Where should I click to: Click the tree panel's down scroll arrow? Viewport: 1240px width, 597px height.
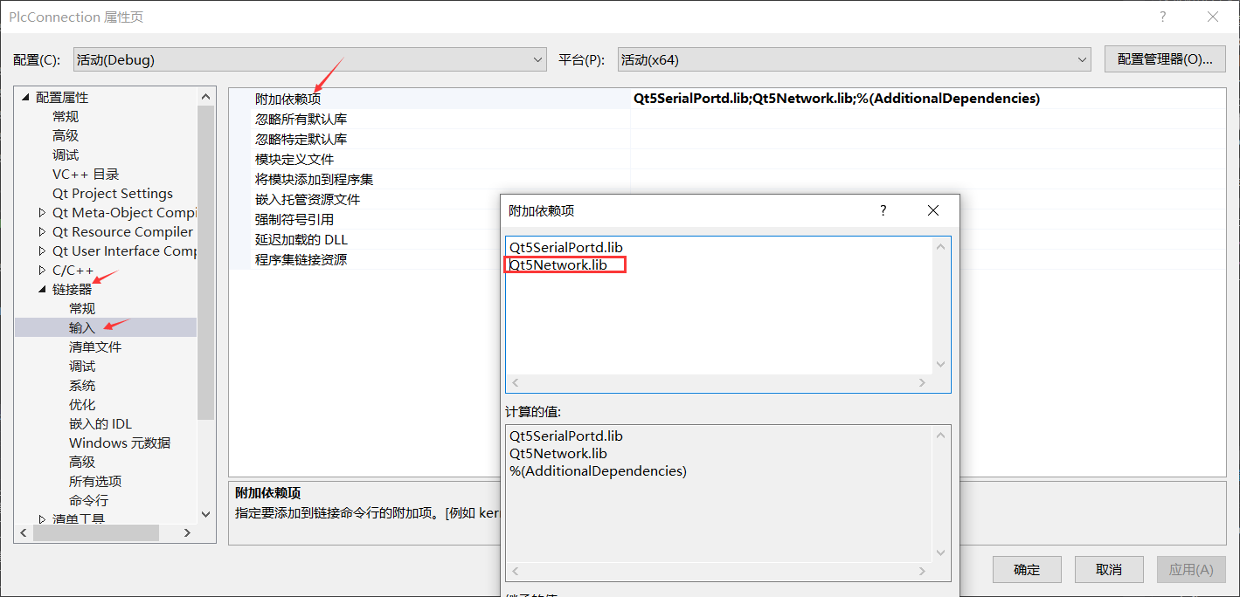click(205, 514)
